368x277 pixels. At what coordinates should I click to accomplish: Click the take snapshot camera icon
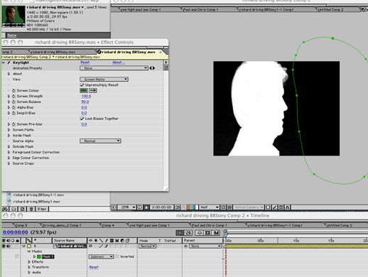point(177,207)
